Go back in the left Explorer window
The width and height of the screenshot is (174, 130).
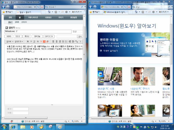3,7
